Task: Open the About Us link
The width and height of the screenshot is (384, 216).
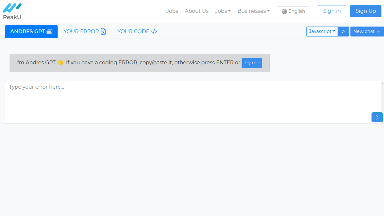Action: [x=196, y=11]
